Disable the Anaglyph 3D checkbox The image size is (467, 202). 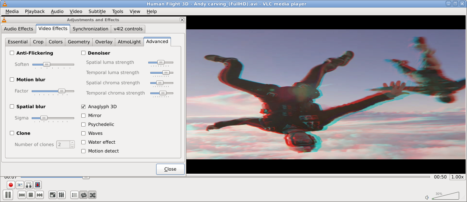pyautogui.click(x=83, y=107)
